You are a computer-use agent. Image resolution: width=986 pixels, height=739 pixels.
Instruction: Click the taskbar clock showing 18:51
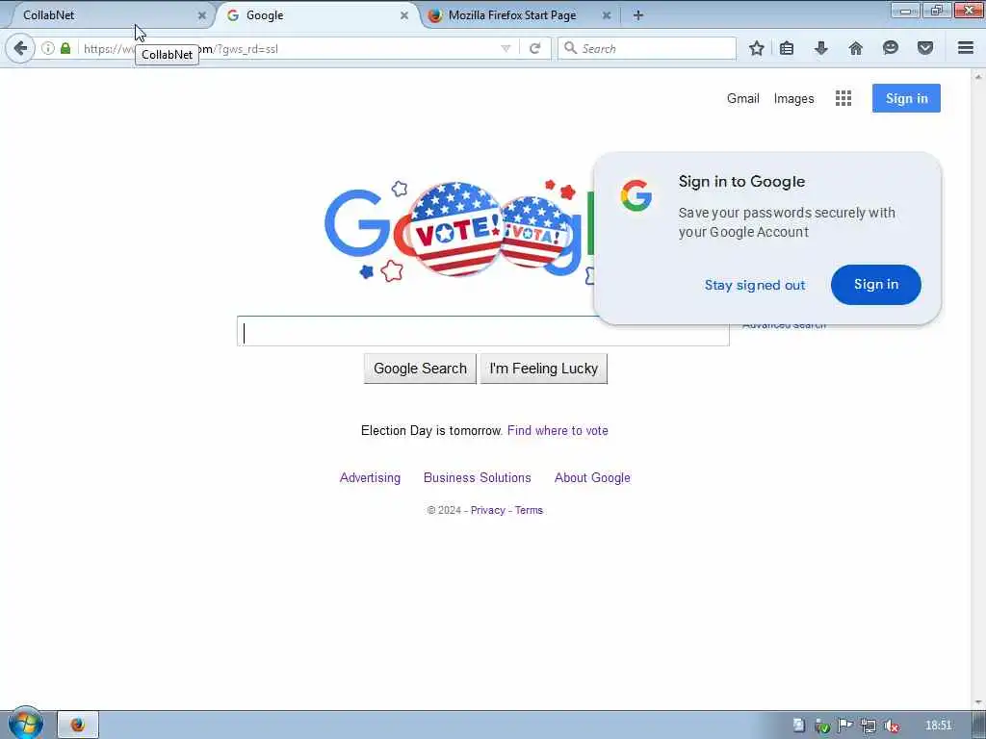(x=939, y=726)
